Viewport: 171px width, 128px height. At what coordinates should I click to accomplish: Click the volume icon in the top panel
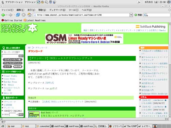tap(169, 2)
